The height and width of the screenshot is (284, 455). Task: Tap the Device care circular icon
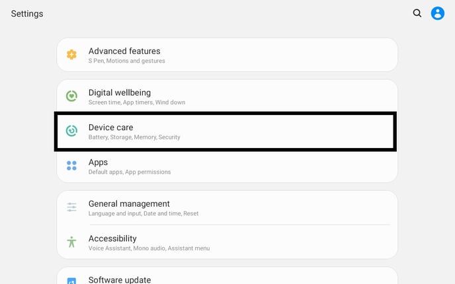tap(71, 131)
